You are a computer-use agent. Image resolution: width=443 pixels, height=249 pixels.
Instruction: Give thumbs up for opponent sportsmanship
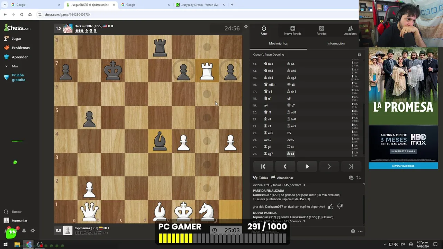click(x=331, y=206)
